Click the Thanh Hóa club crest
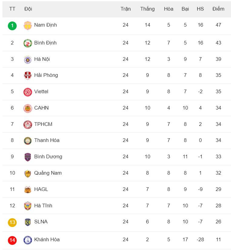This screenshot has height=250, width=231. tap(28, 141)
